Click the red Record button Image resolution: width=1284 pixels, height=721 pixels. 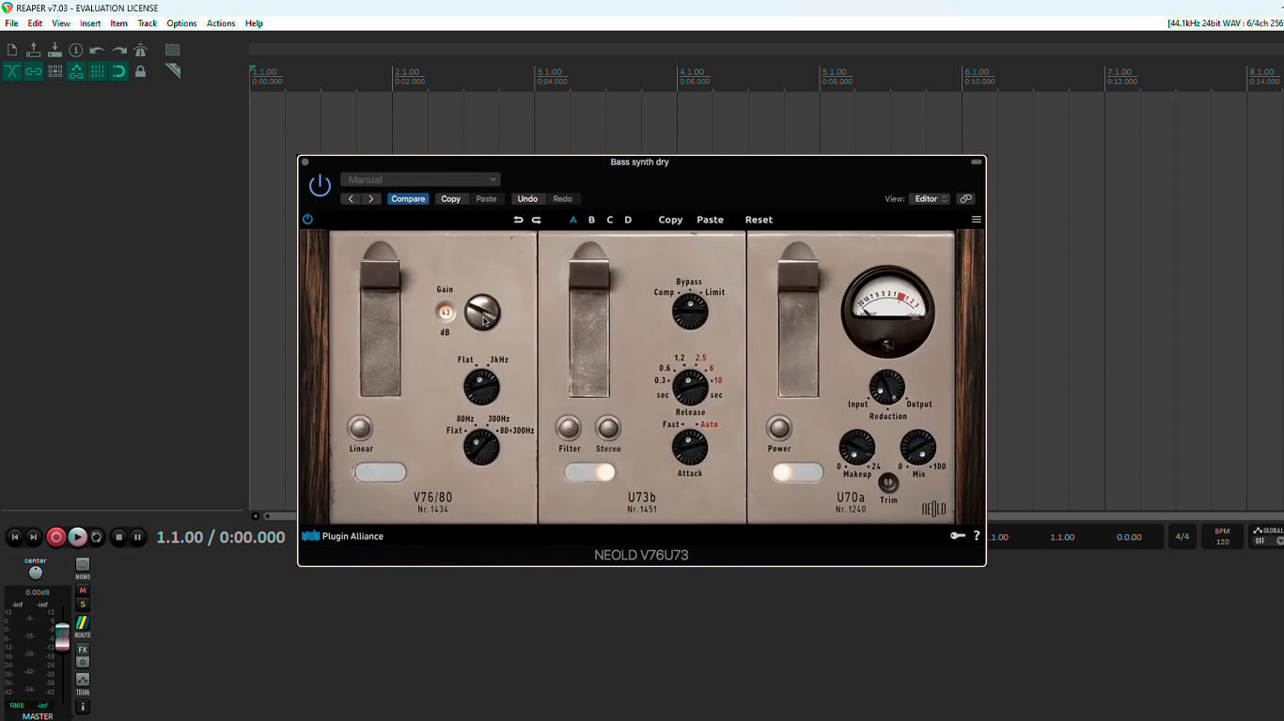click(56, 537)
